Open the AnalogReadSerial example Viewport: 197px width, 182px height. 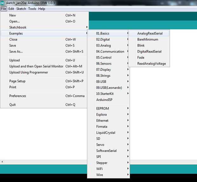[x=149, y=33]
